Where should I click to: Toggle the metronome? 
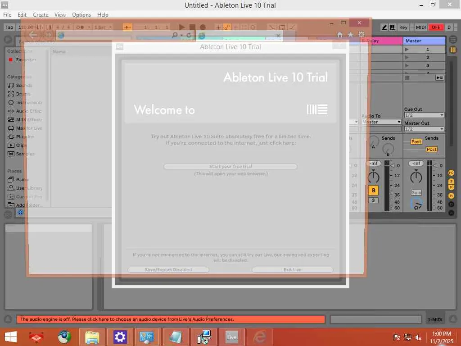(x=80, y=27)
